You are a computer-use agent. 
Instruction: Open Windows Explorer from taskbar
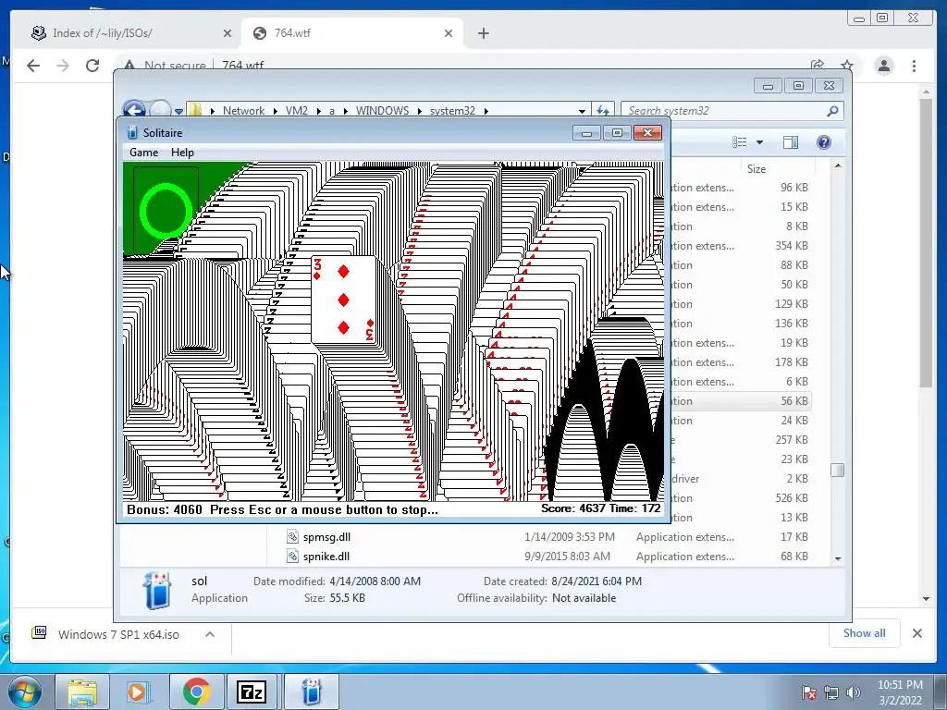(x=82, y=692)
